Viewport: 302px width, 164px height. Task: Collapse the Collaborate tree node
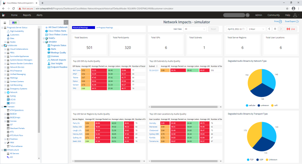point(2,46)
